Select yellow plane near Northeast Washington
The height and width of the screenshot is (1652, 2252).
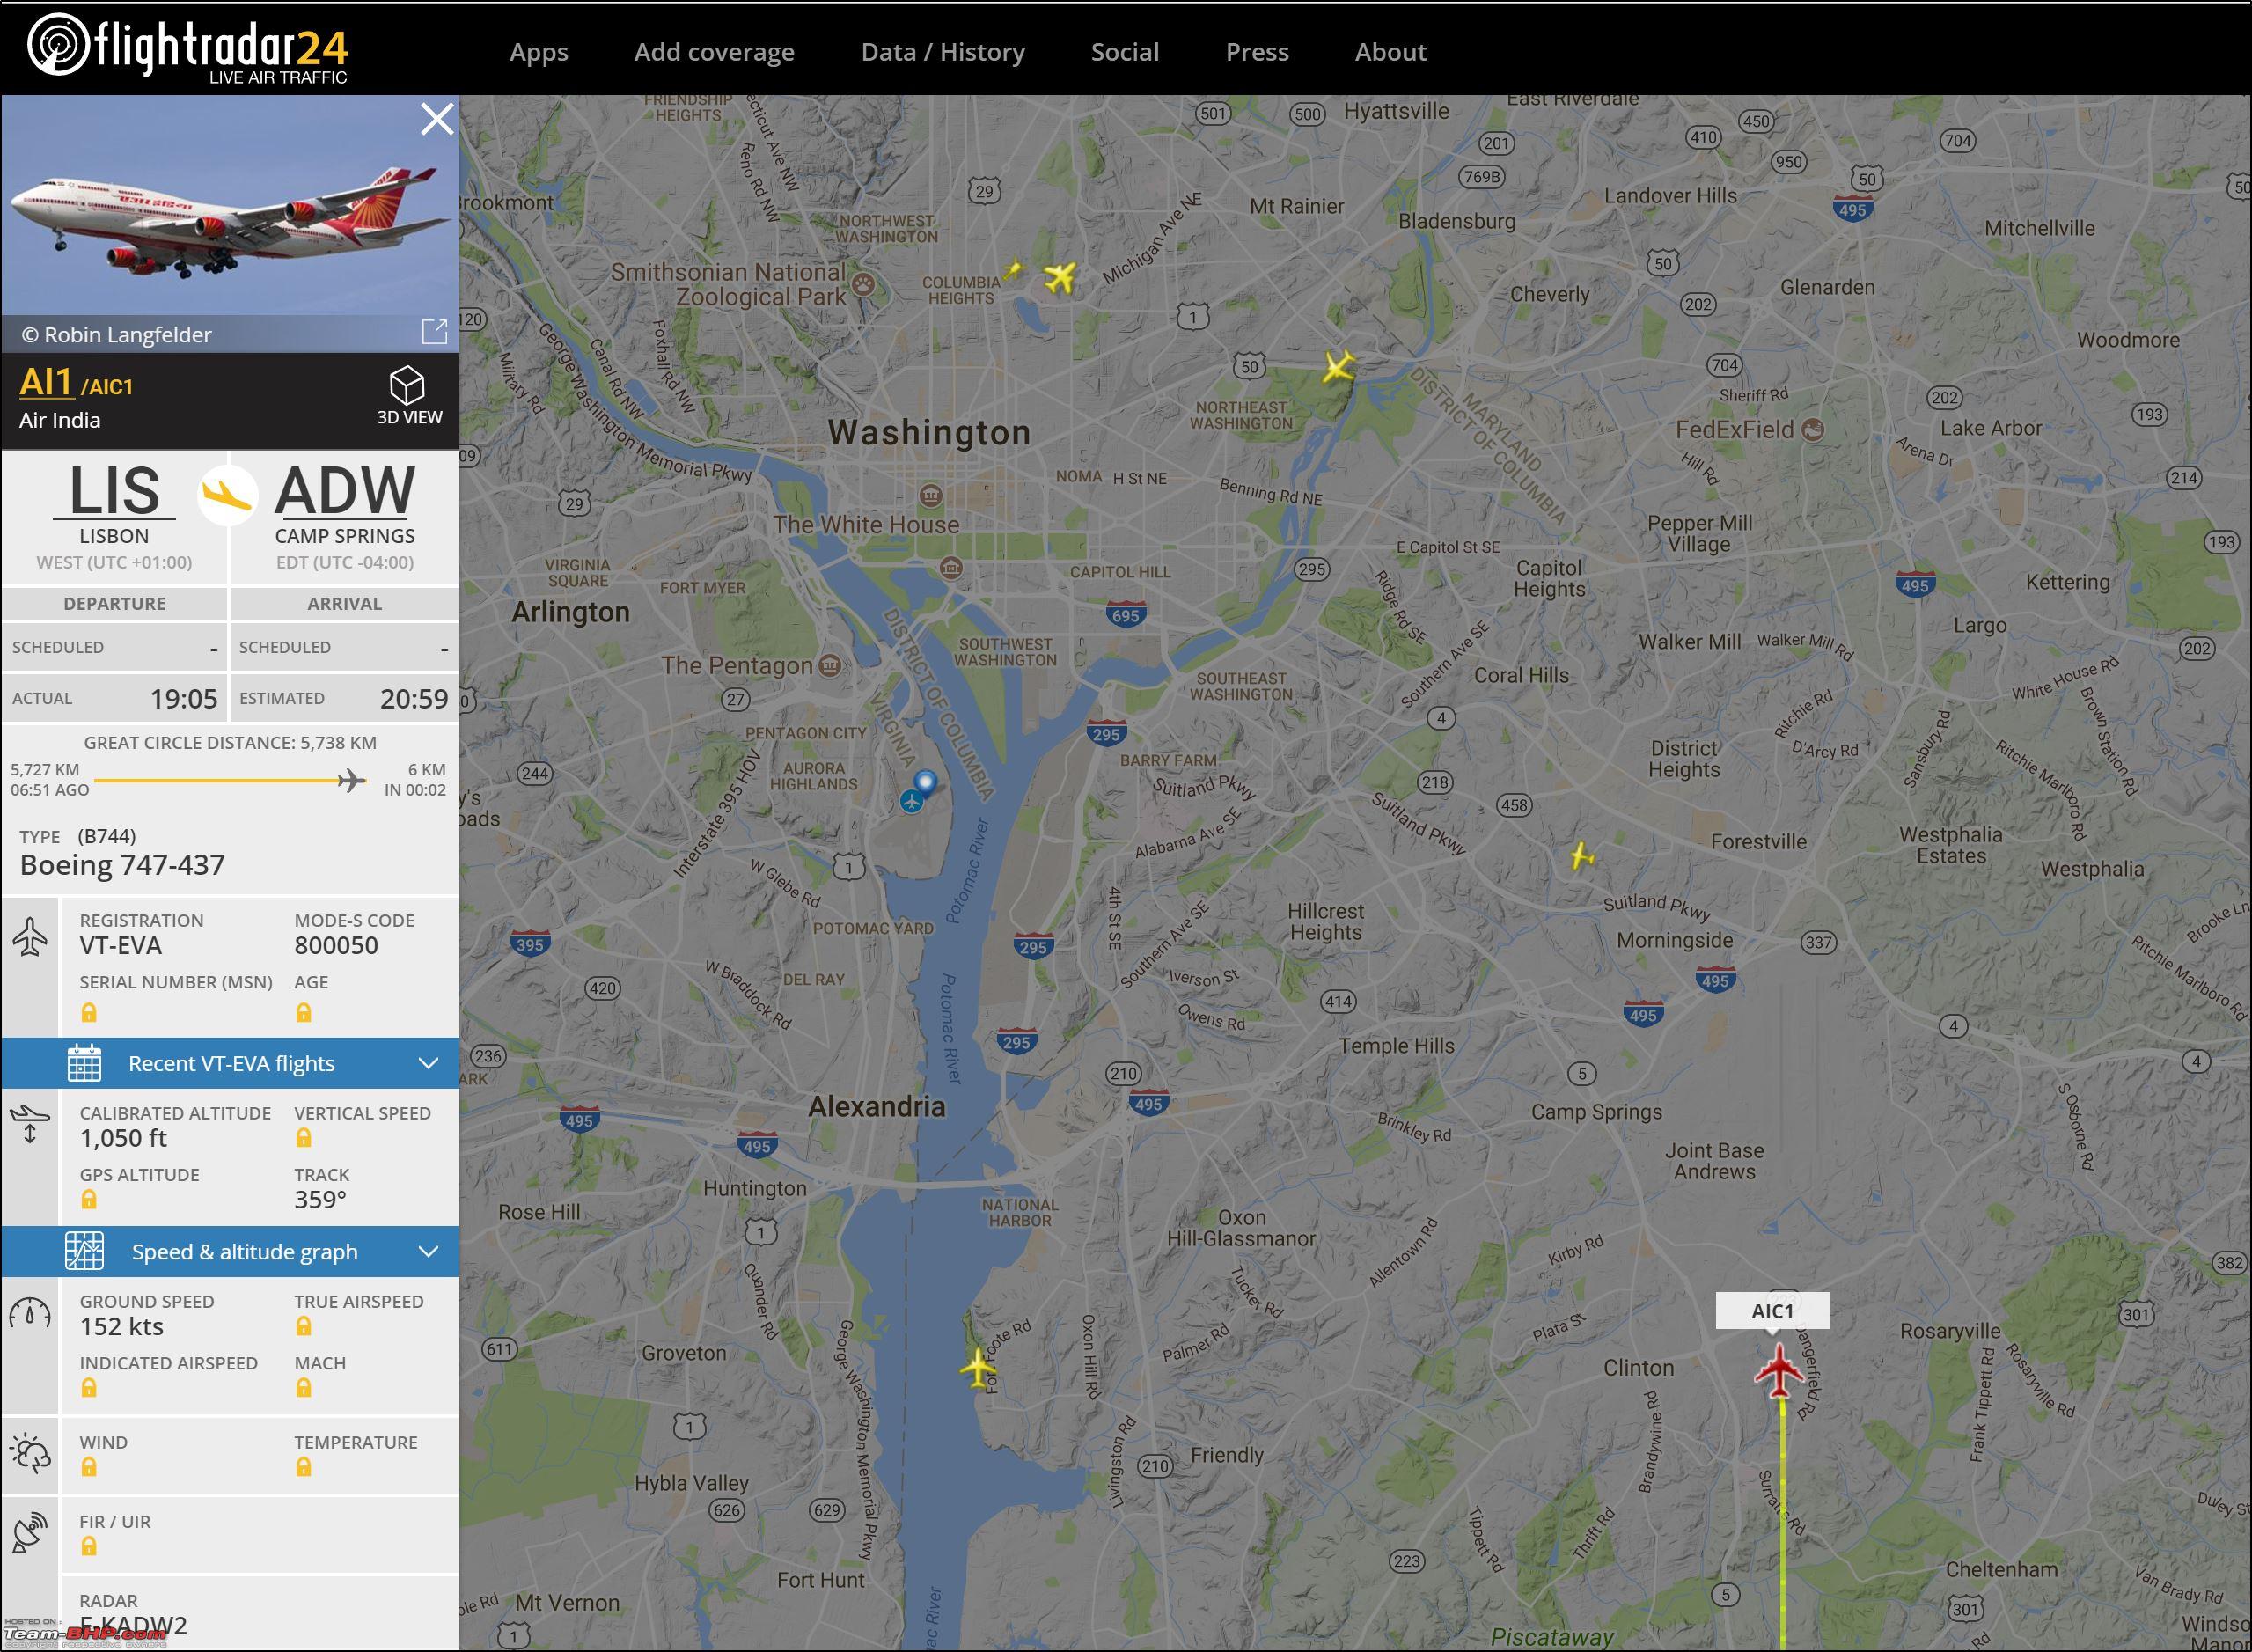pyautogui.click(x=1338, y=367)
